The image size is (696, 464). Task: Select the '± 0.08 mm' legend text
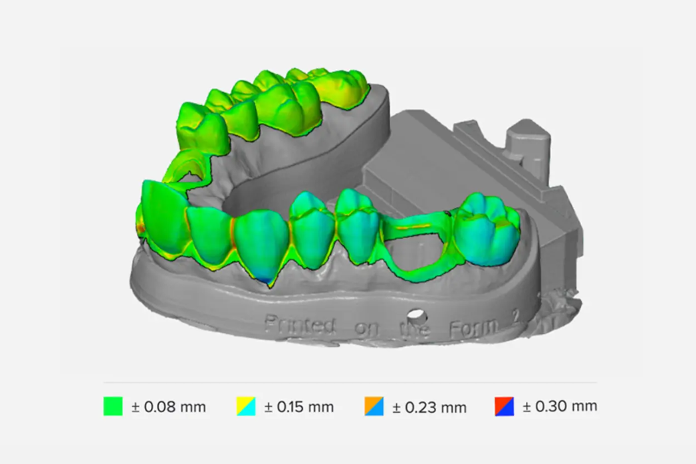click(x=169, y=407)
